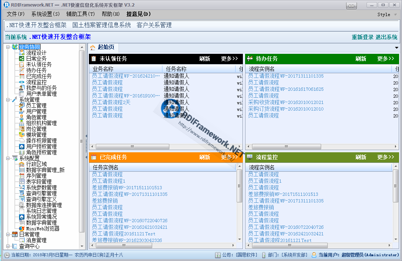Click the 日常业务 tree icon
402x261 pixels.
[x=22, y=59]
